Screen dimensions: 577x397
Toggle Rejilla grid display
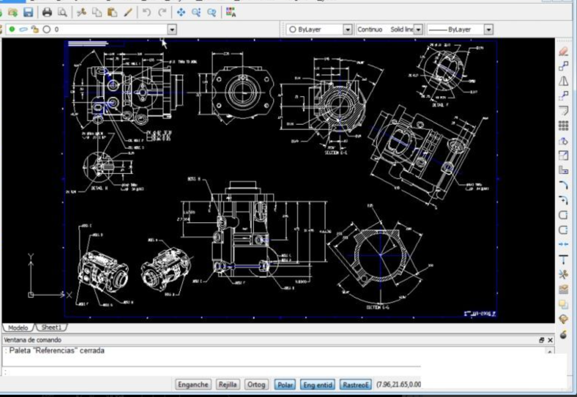(x=228, y=384)
